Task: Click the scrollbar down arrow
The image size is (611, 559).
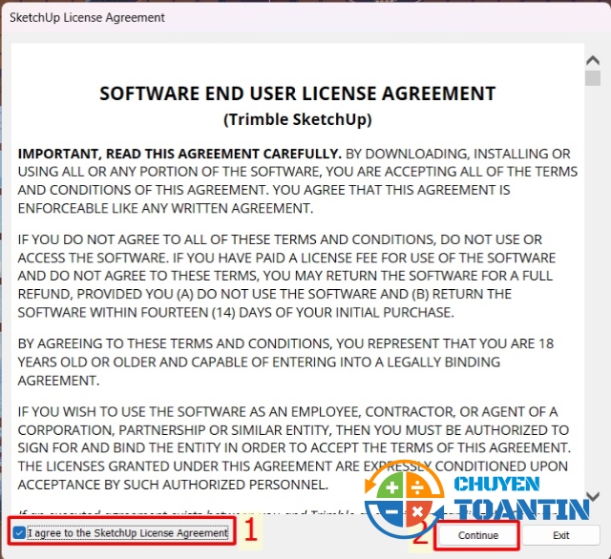Action: click(593, 496)
